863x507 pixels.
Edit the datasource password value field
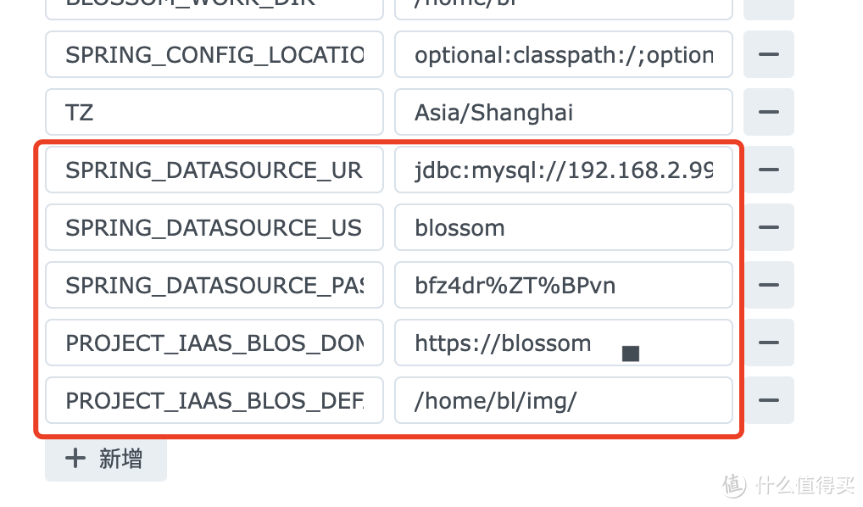pos(563,286)
